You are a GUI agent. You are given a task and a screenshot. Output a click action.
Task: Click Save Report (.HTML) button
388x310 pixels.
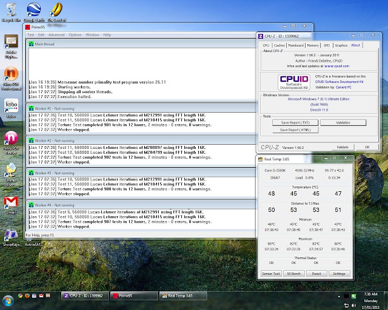coord(295,130)
